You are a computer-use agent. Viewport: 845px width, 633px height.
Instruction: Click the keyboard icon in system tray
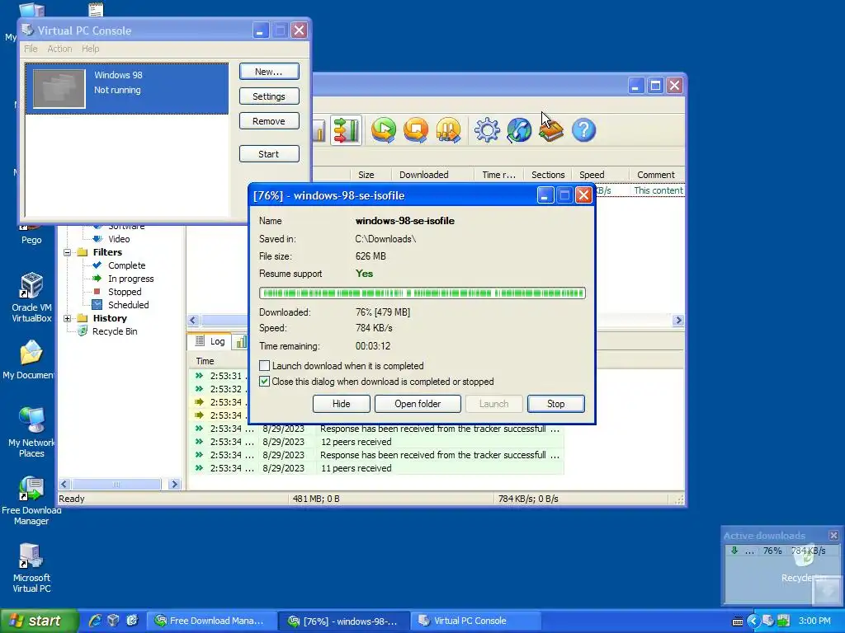click(x=738, y=621)
